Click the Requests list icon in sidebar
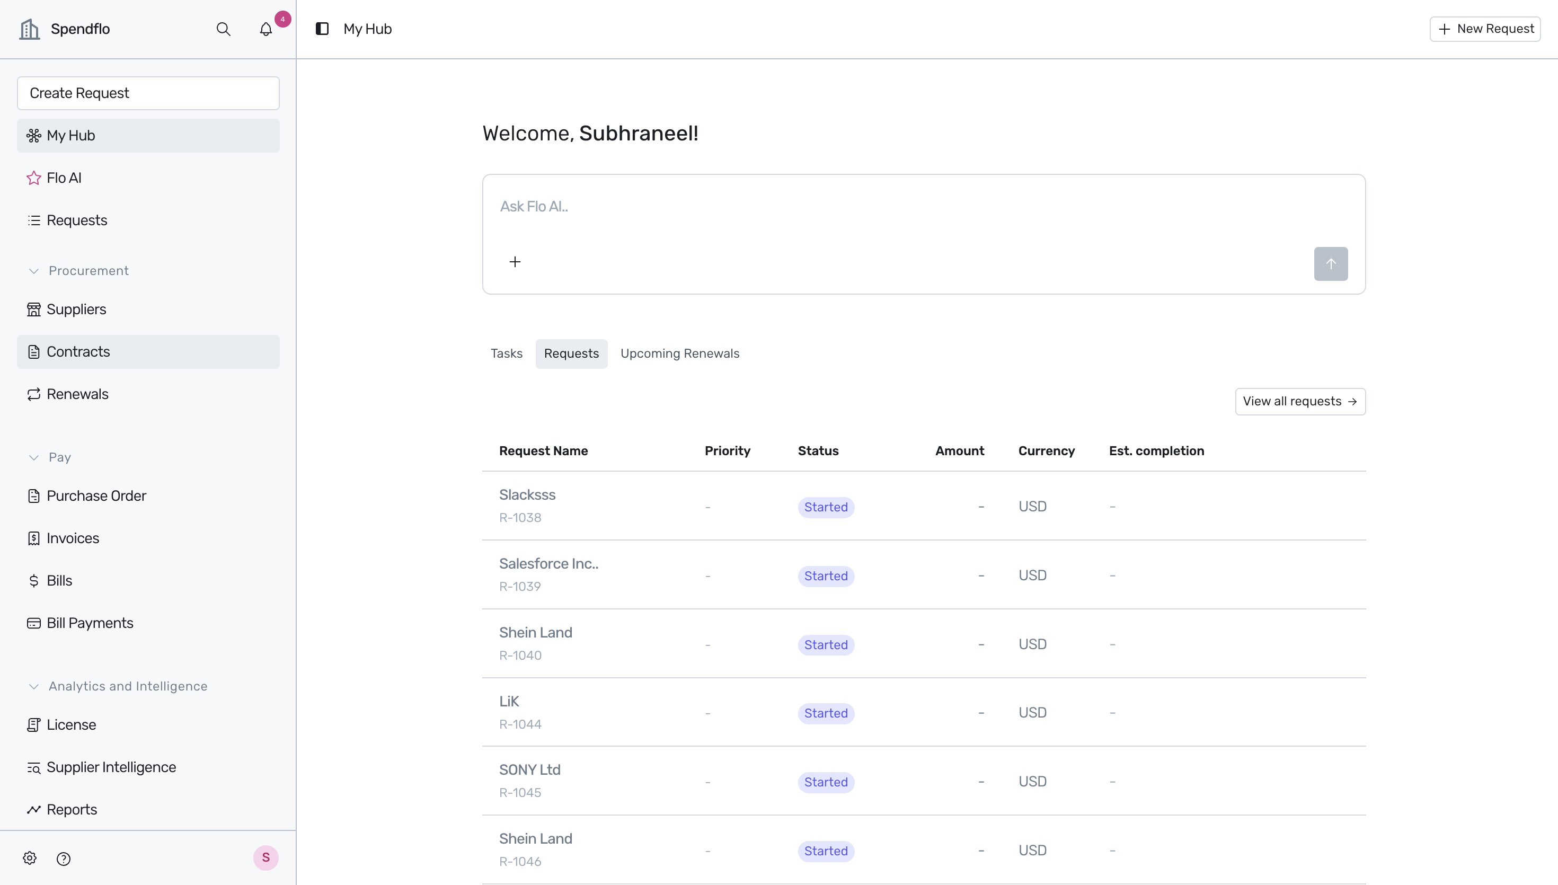 pos(34,220)
